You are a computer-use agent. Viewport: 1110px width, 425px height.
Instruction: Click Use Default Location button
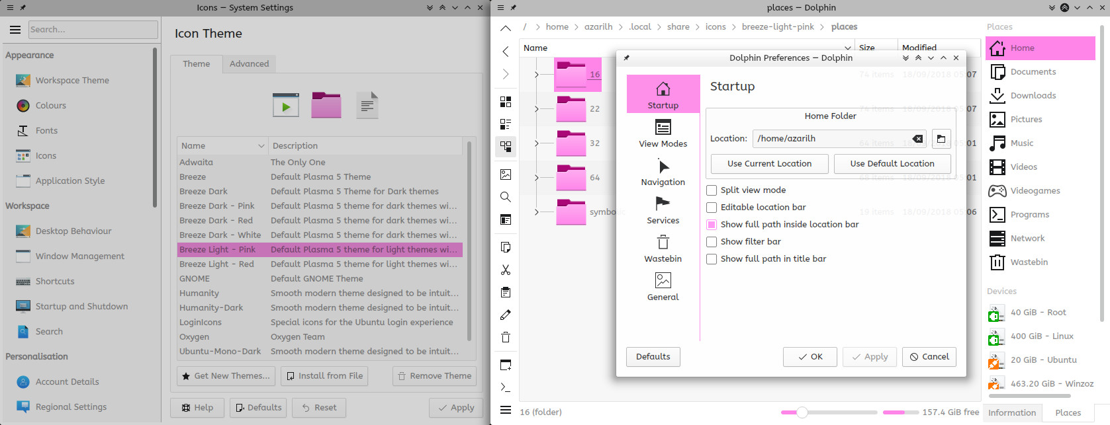[x=892, y=164]
